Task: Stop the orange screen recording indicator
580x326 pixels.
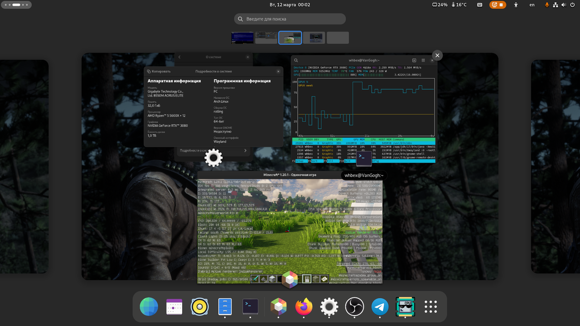Action: [x=498, y=5]
